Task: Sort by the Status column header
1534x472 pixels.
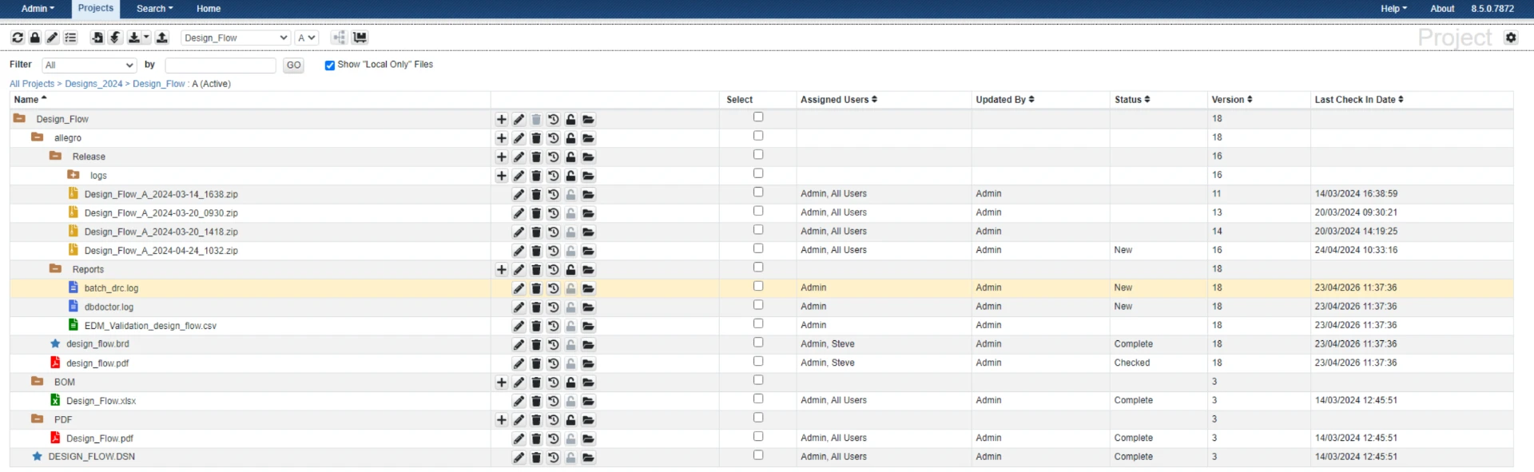Action: pyautogui.click(x=1132, y=100)
